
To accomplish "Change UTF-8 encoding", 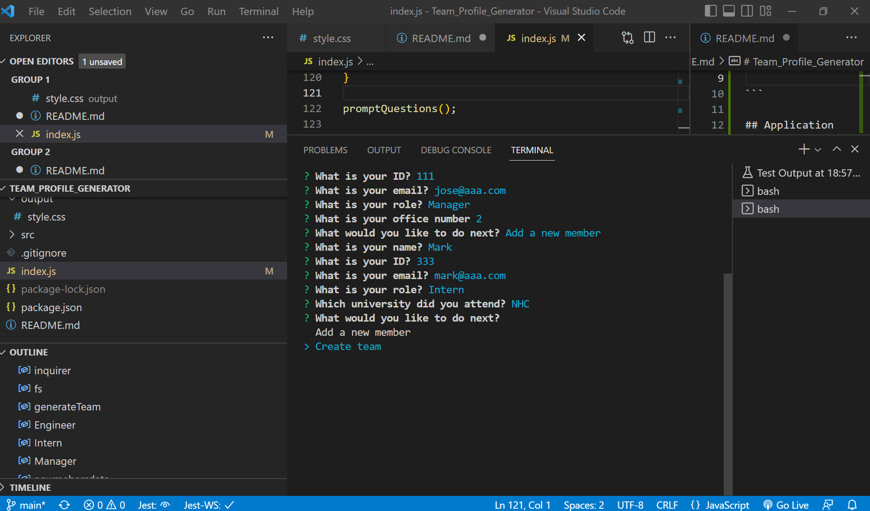I will click(x=630, y=505).
